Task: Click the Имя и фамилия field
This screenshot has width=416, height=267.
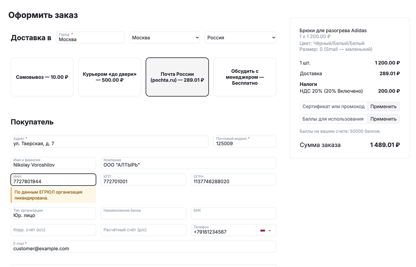Action: (53, 163)
